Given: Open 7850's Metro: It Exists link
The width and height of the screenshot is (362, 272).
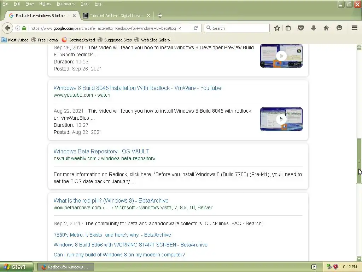Looking at the screenshot, I should coord(112,235).
